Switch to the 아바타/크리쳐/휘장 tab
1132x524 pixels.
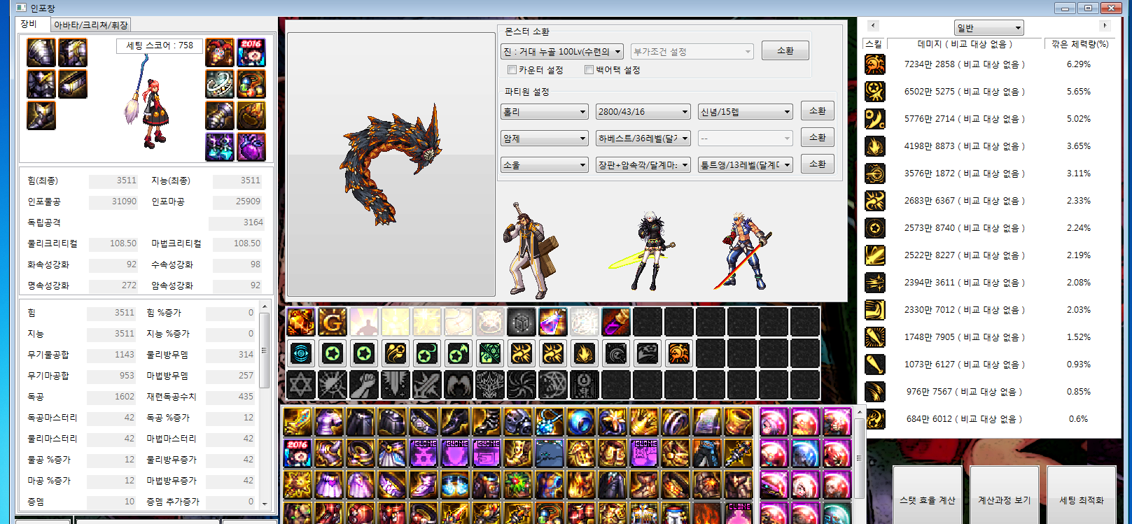(x=91, y=24)
